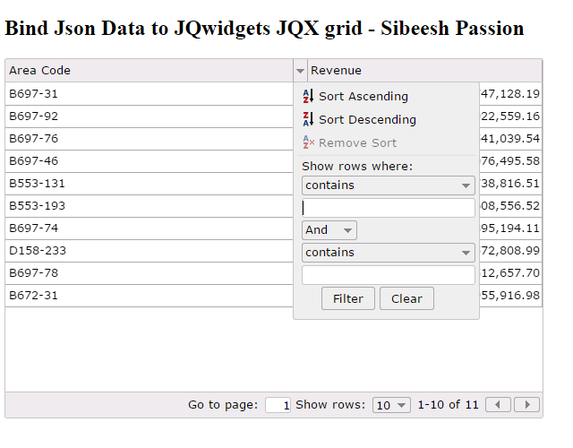Open the second 'contains' condition dropdown
This screenshot has height=448, width=573.
tap(388, 253)
